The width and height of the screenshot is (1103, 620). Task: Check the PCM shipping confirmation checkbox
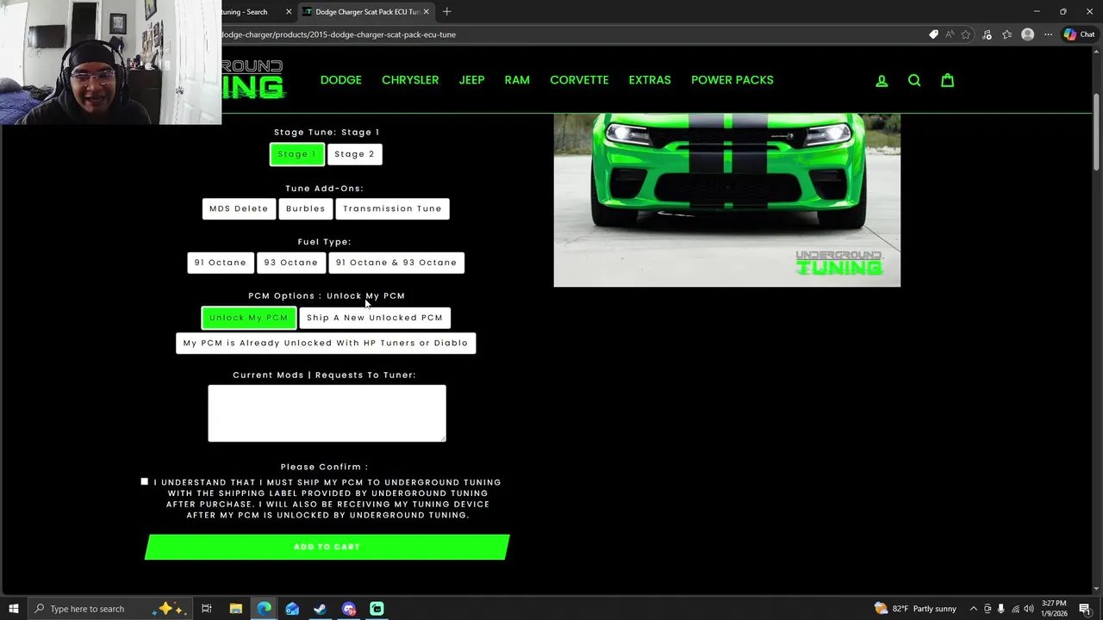click(x=145, y=481)
